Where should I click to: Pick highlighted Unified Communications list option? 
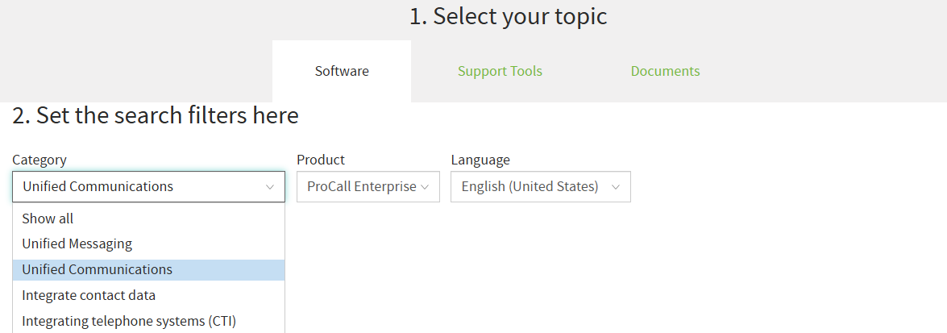pos(148,270)
